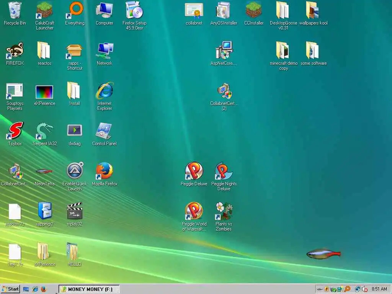The image size is (392, 294).
Task: Click the muted volume tray icon
Action: click(x=365, y=289)
